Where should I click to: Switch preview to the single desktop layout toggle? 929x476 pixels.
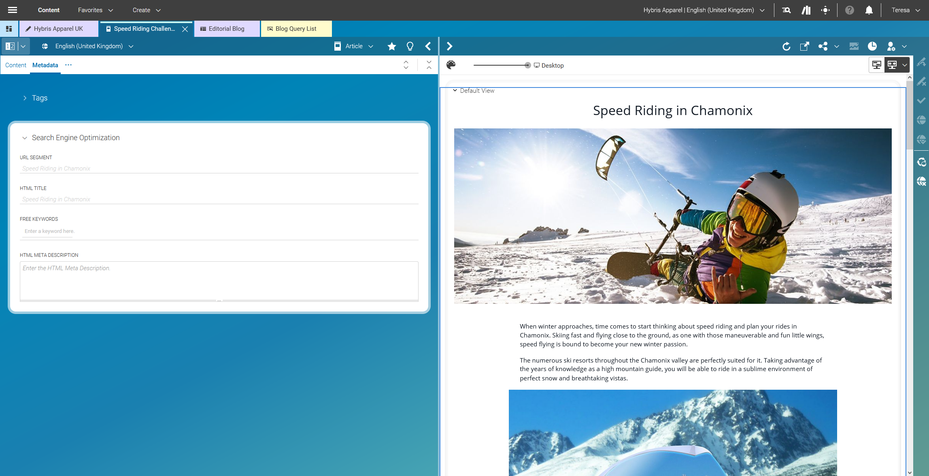pyautogui.click(x=876, y=64)
